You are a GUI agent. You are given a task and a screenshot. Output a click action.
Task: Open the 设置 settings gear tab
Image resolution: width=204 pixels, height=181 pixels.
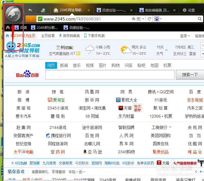click(x=189, y=10)
